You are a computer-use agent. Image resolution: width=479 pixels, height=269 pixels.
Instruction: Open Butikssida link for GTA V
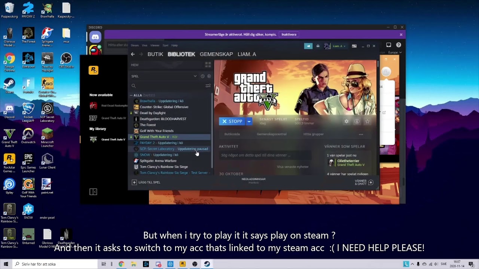tap(232, 134)
